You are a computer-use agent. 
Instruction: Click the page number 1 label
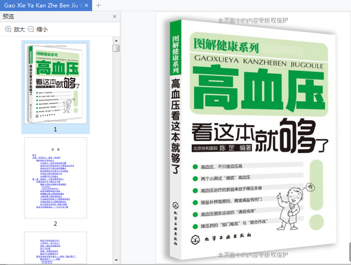pos(55,129)
